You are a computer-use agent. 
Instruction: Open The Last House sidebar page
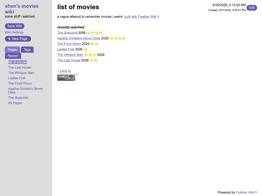click(20, 67)
